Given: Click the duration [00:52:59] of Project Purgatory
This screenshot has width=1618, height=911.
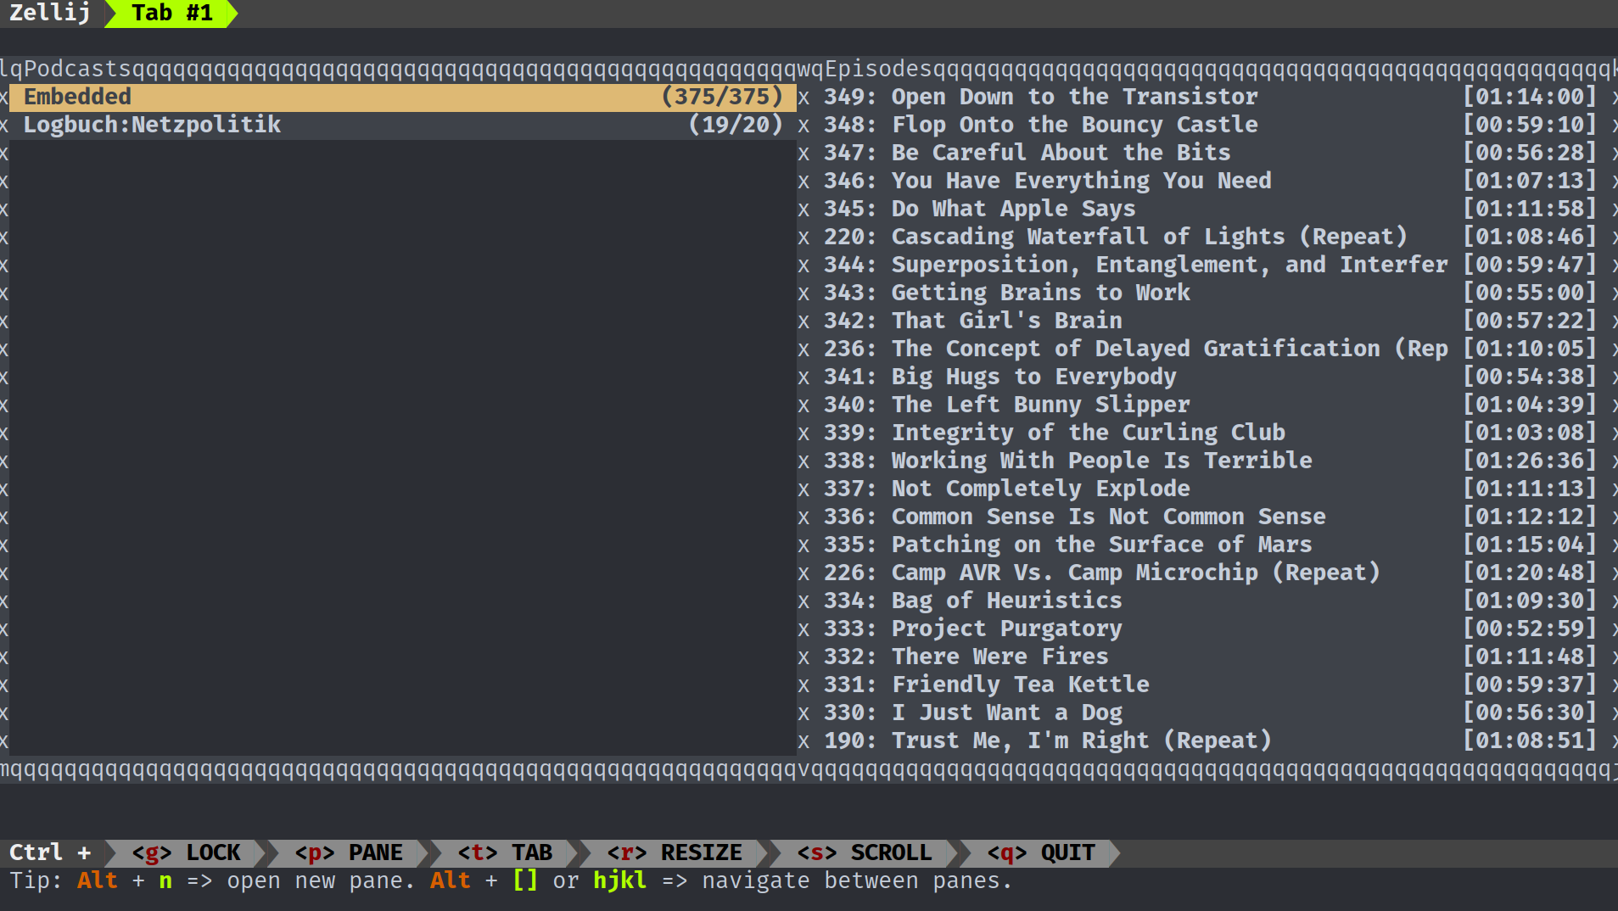Looking at the screenshot, I should (1530, 629).
